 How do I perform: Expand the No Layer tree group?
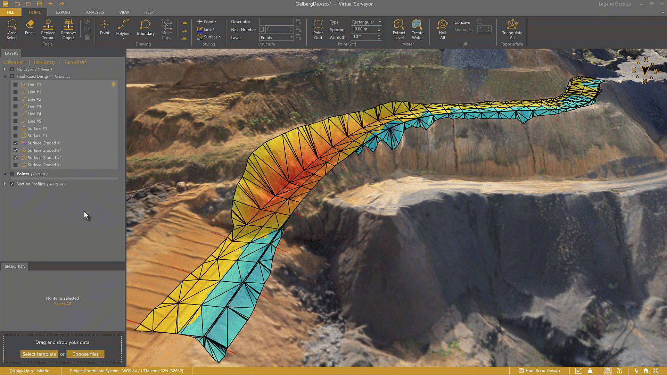(5, 69)
